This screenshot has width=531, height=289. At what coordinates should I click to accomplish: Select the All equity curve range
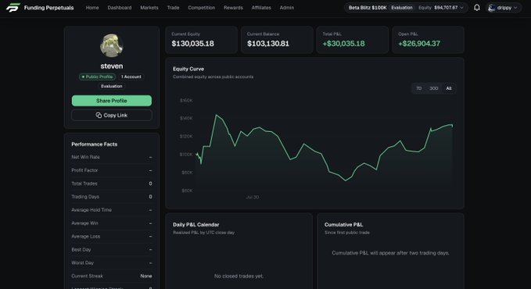449,88
